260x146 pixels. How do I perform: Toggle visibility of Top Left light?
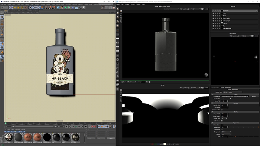[213, 23]
